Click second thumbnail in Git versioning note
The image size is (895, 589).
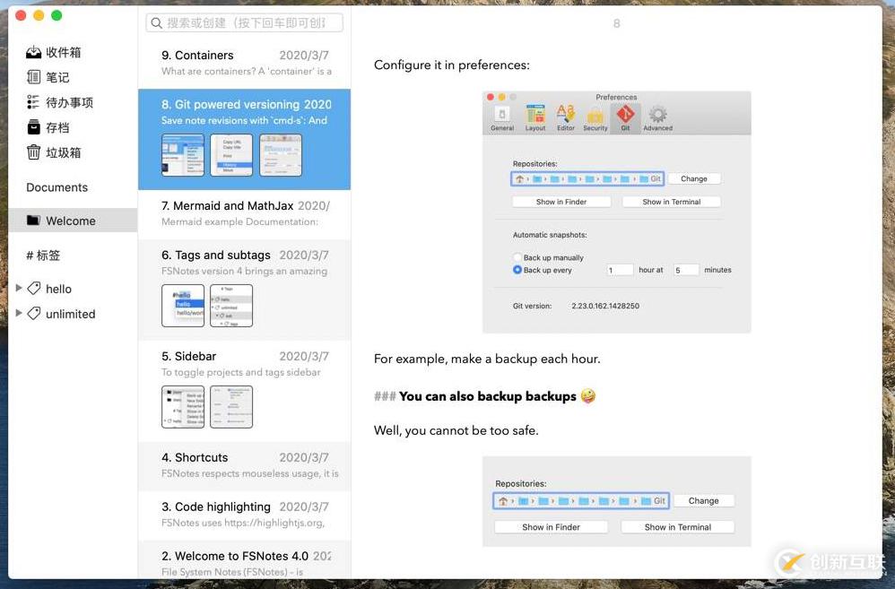pyautogui.click(x=231, y=155)
